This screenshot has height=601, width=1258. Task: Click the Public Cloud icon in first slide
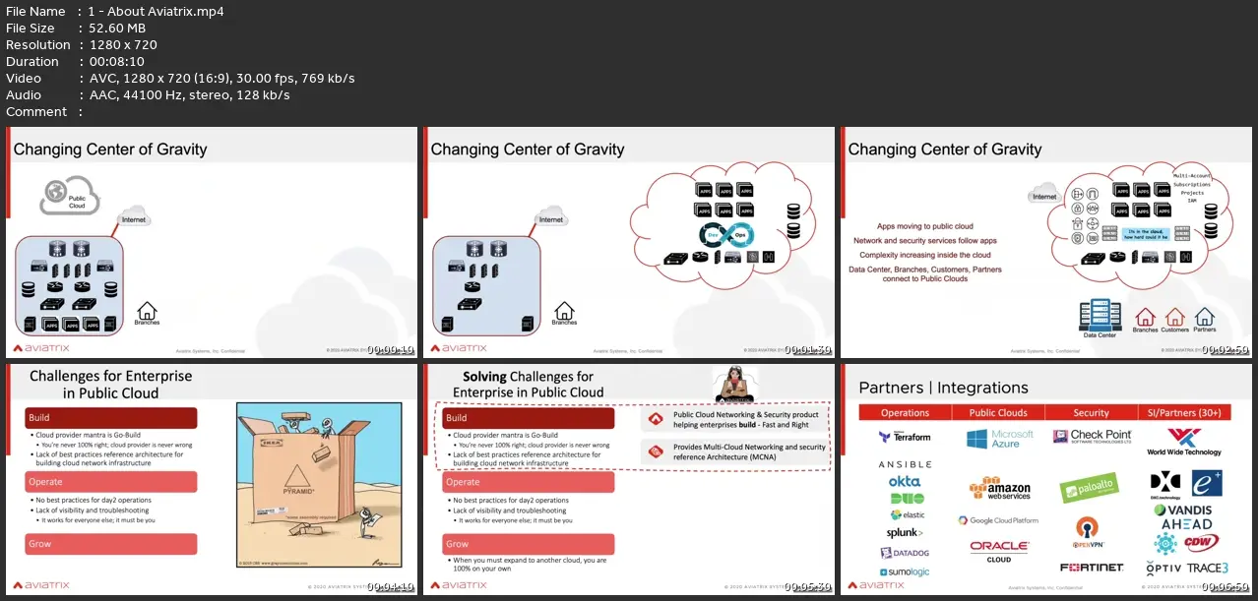point(70,195)
